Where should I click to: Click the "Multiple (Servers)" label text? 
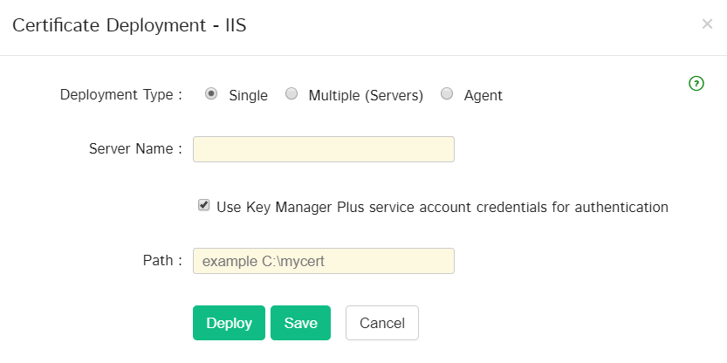366,96
